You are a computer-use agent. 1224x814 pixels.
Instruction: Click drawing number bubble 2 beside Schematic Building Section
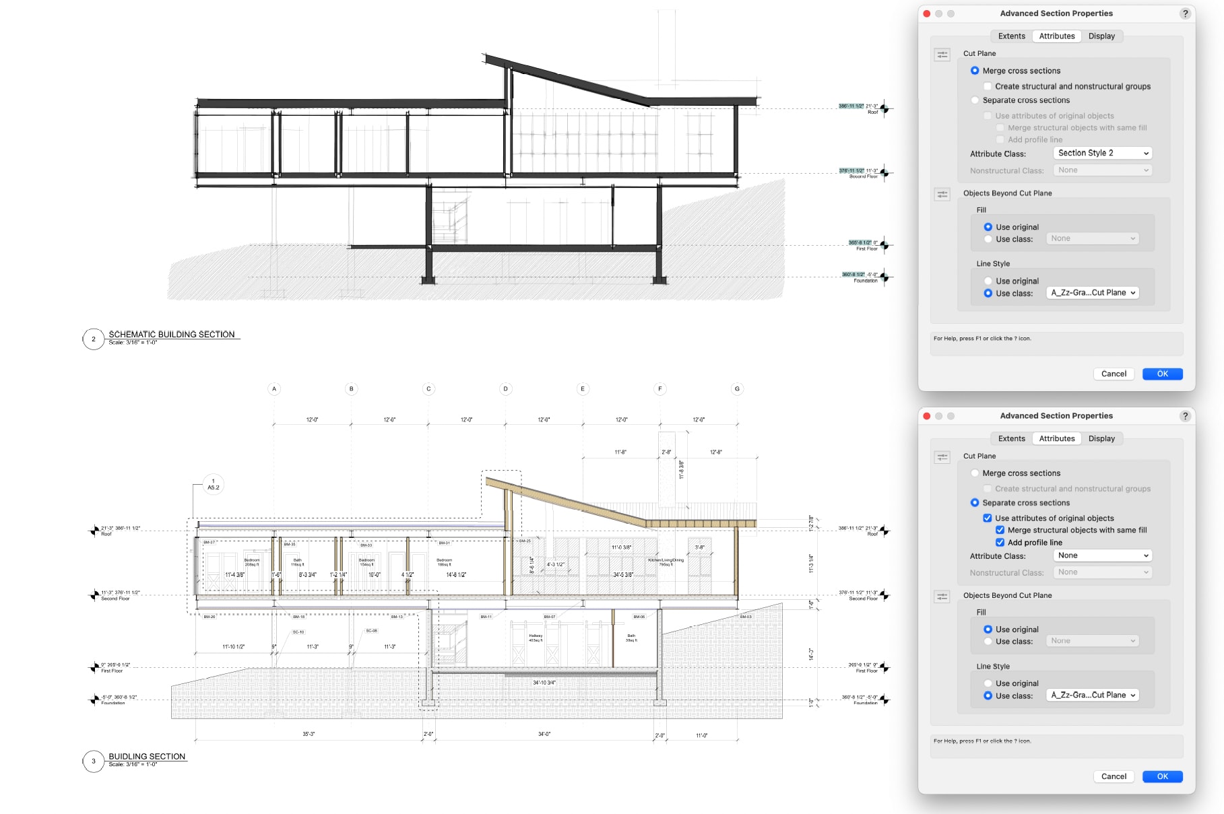[x=94, y=339]
